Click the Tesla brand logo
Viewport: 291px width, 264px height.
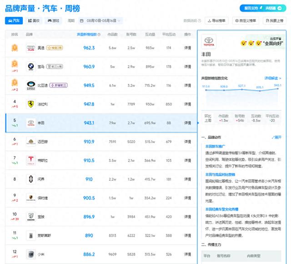coord(31,160)
